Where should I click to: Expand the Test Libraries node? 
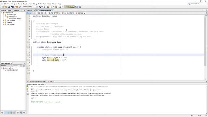4,24
